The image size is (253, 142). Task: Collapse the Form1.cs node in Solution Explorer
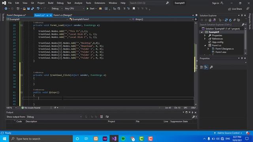coord(205,46)
